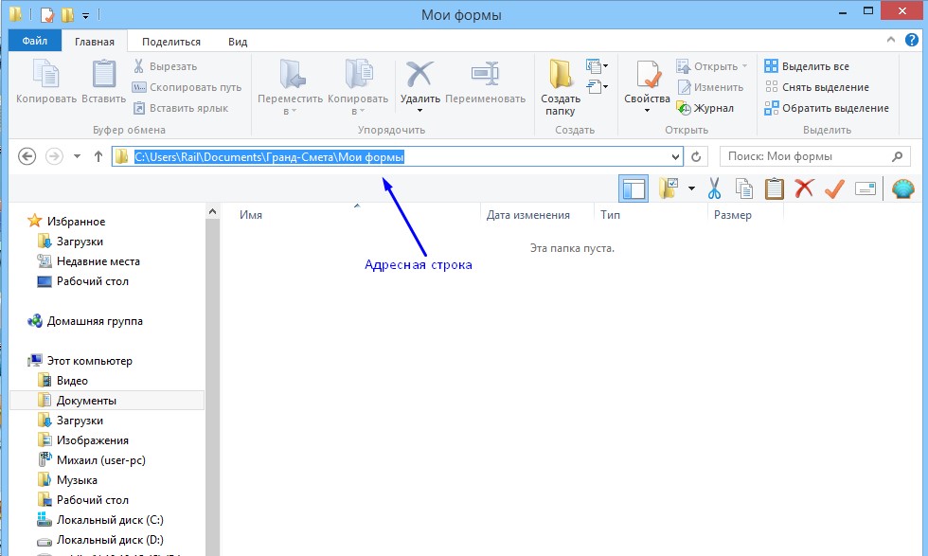Click Снять выделение in the ribbon
Image resolution: width=928 pixels, height=556 pixels.
pos(816,87)
